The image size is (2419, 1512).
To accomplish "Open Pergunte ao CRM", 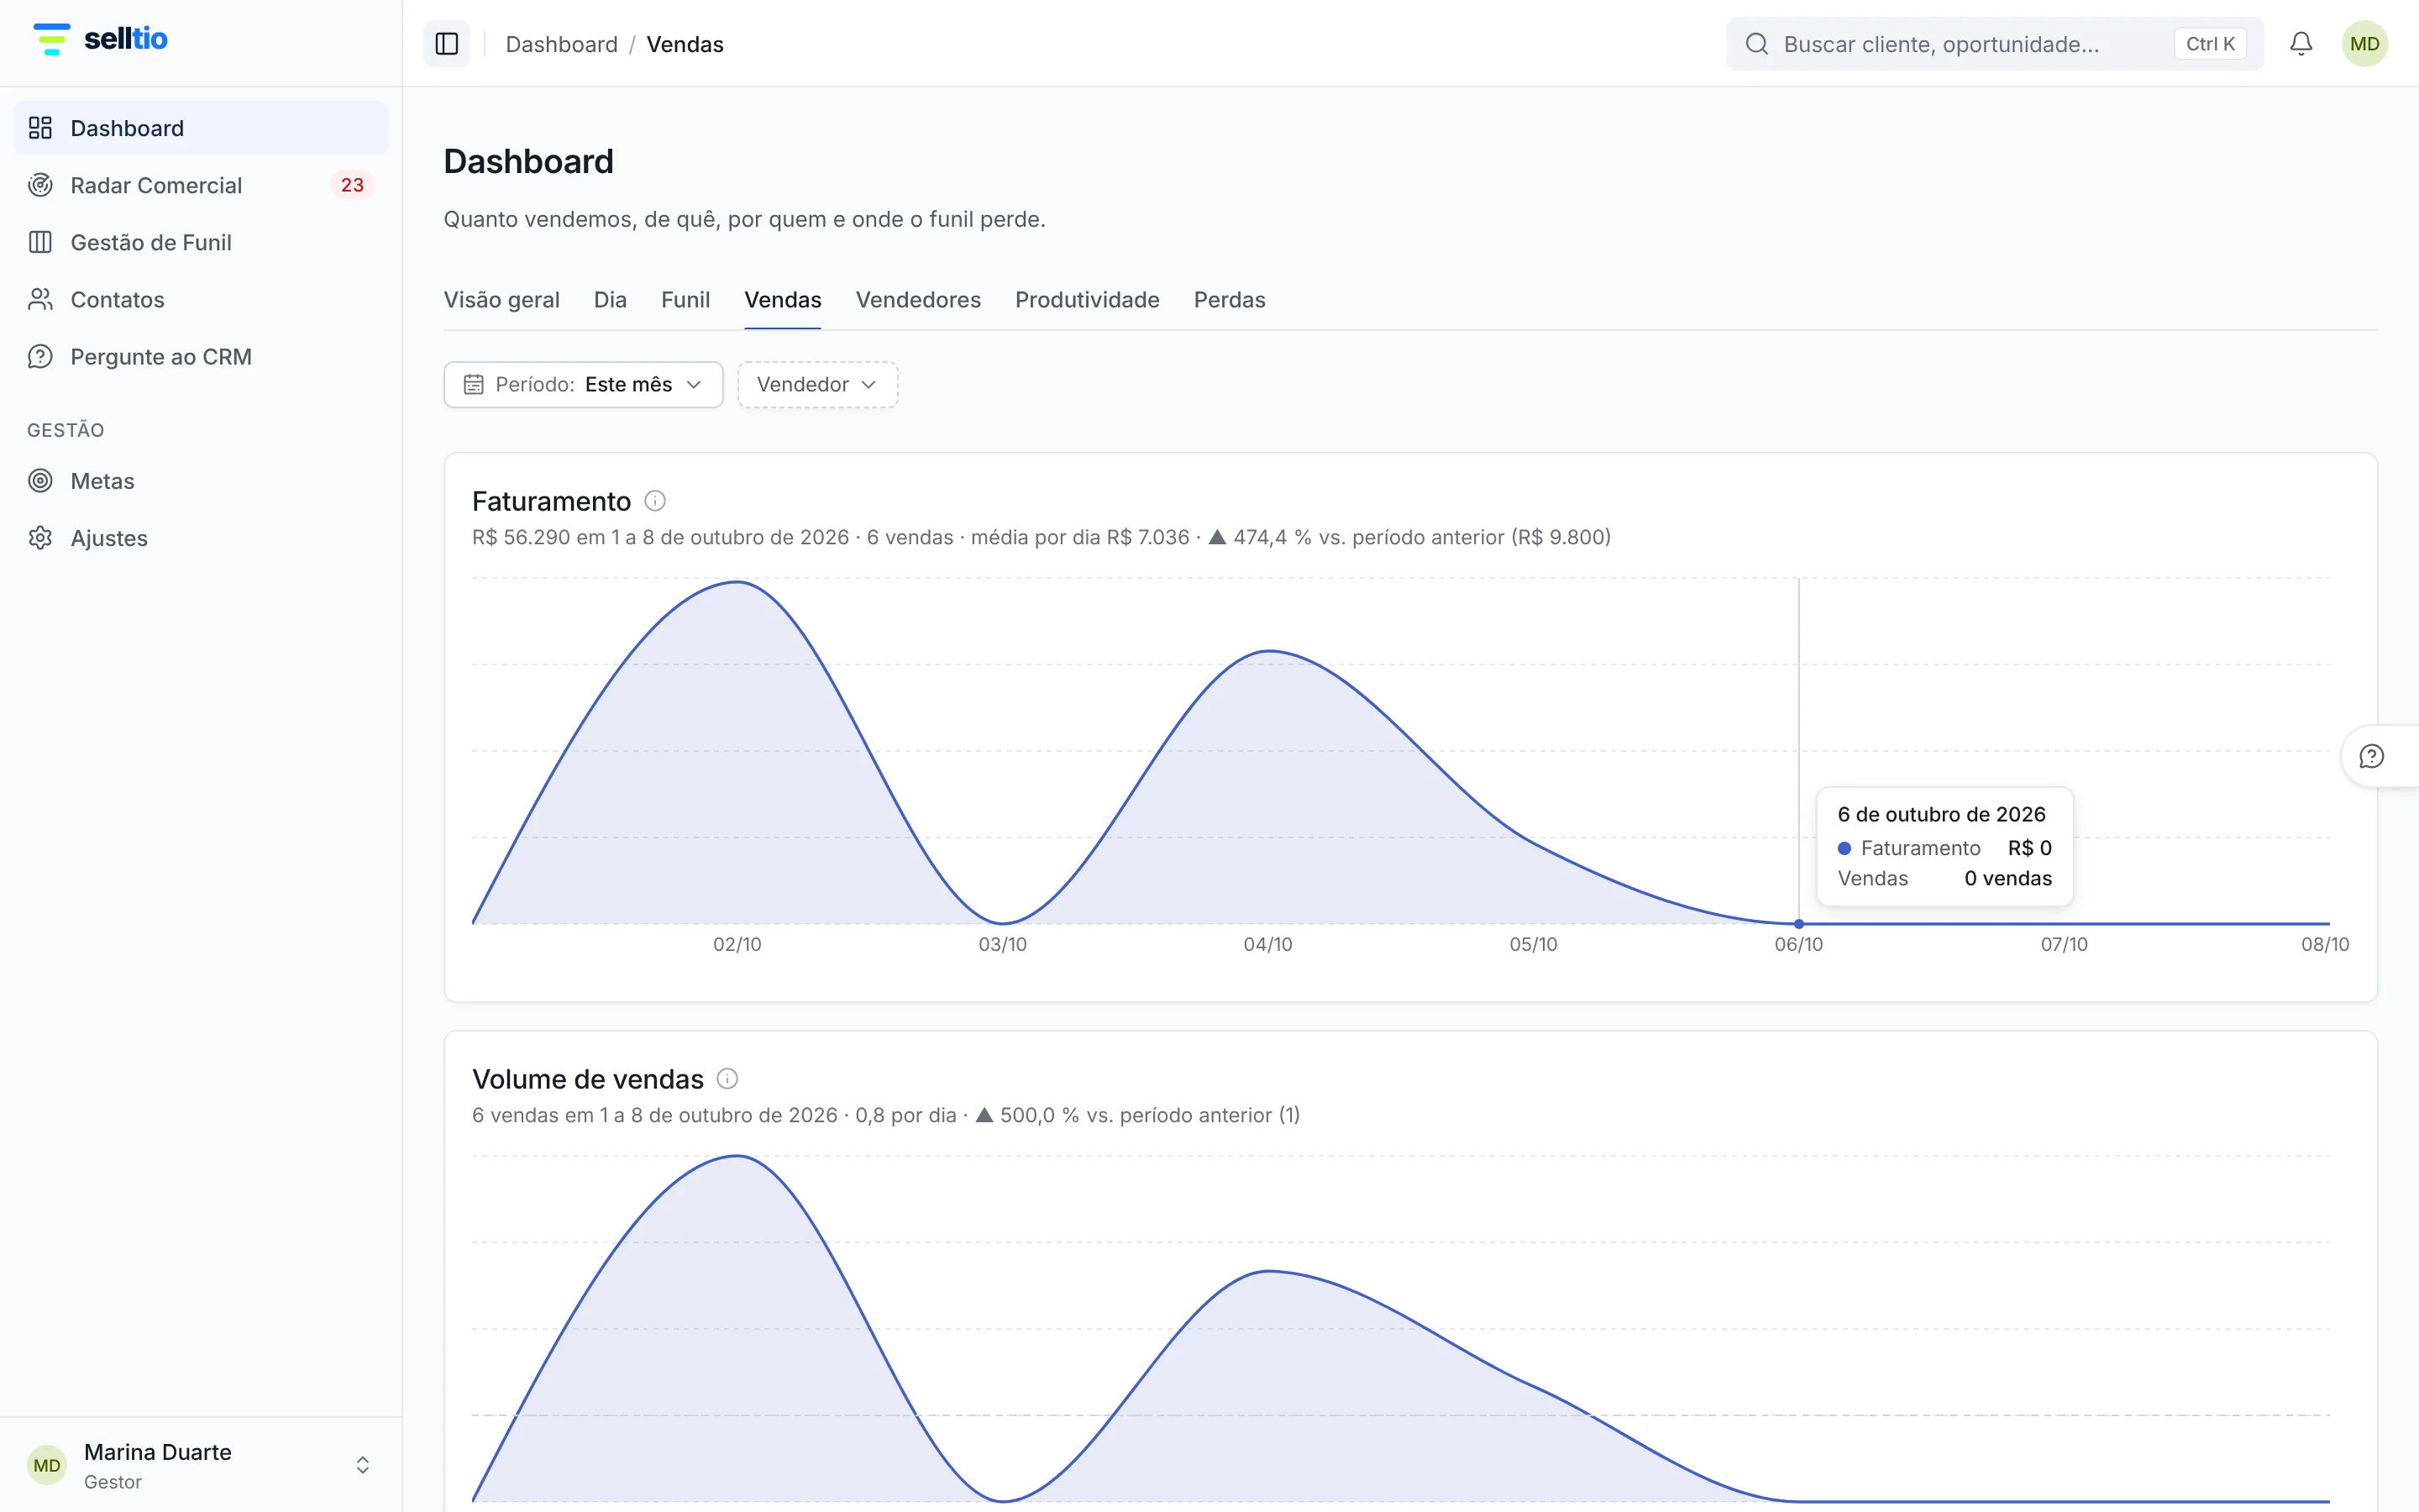I will (x=201, y=356).
